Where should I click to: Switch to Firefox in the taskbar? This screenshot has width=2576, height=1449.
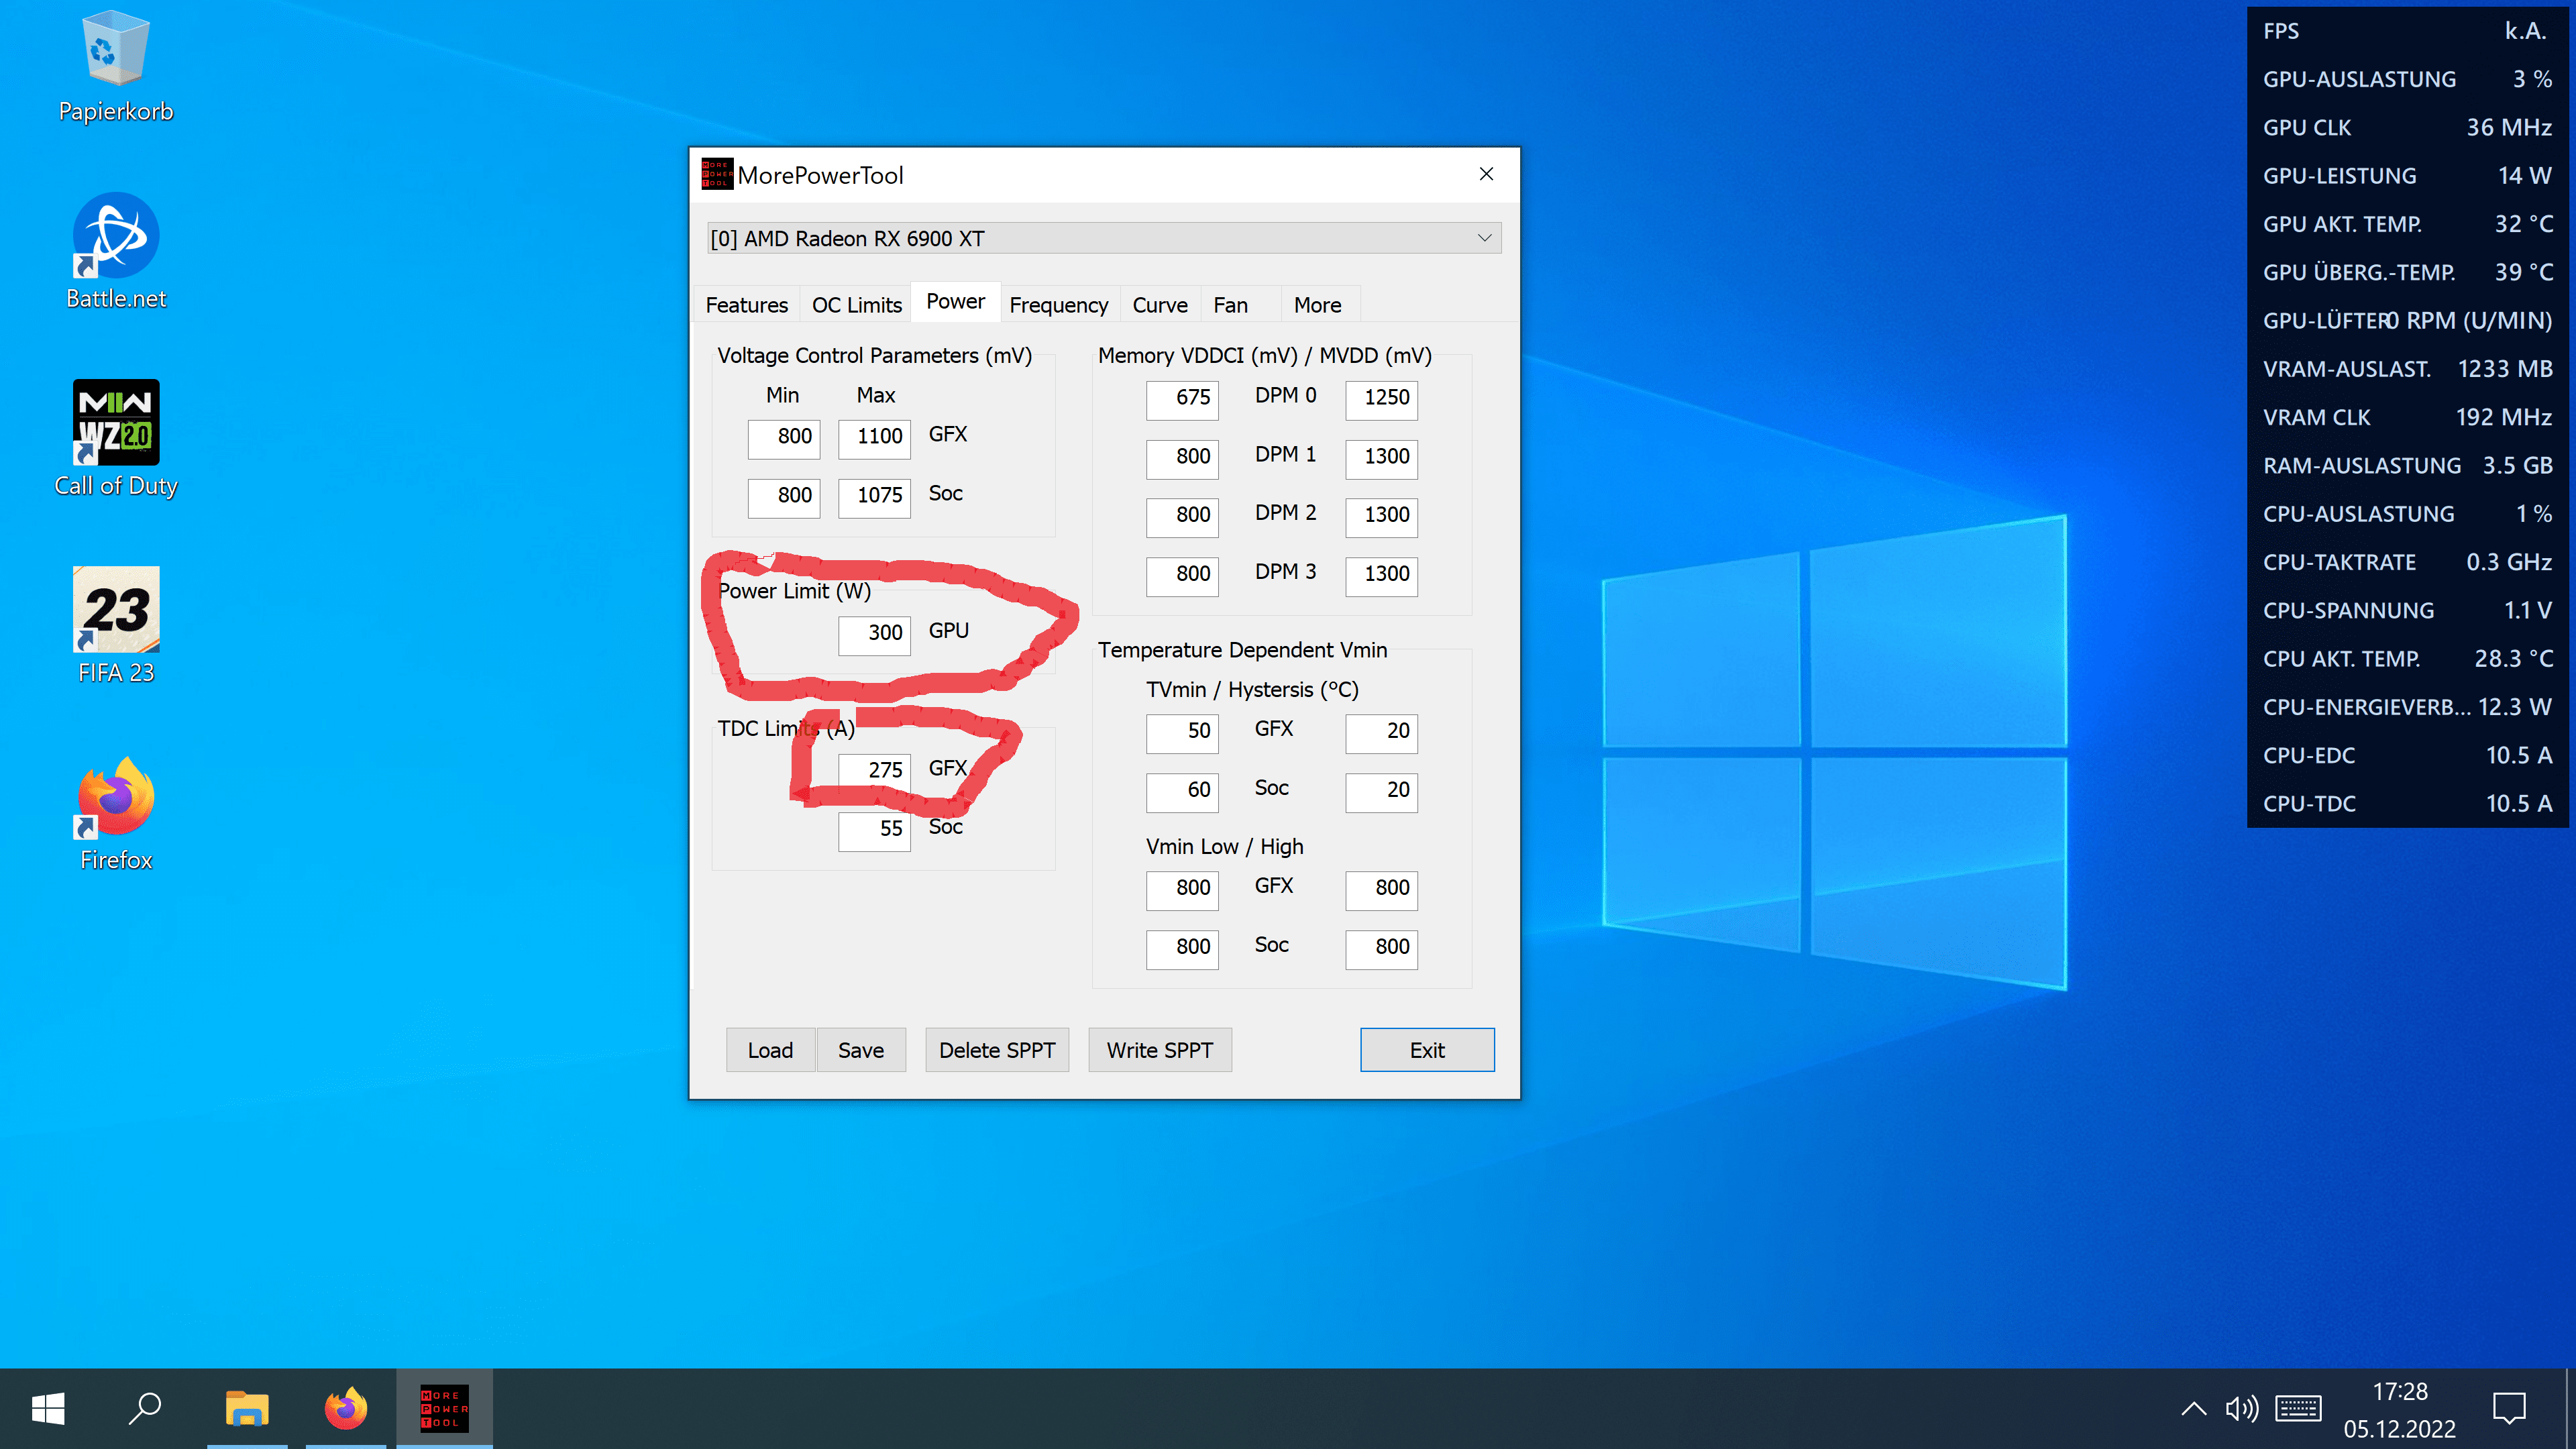(346, 1408)
